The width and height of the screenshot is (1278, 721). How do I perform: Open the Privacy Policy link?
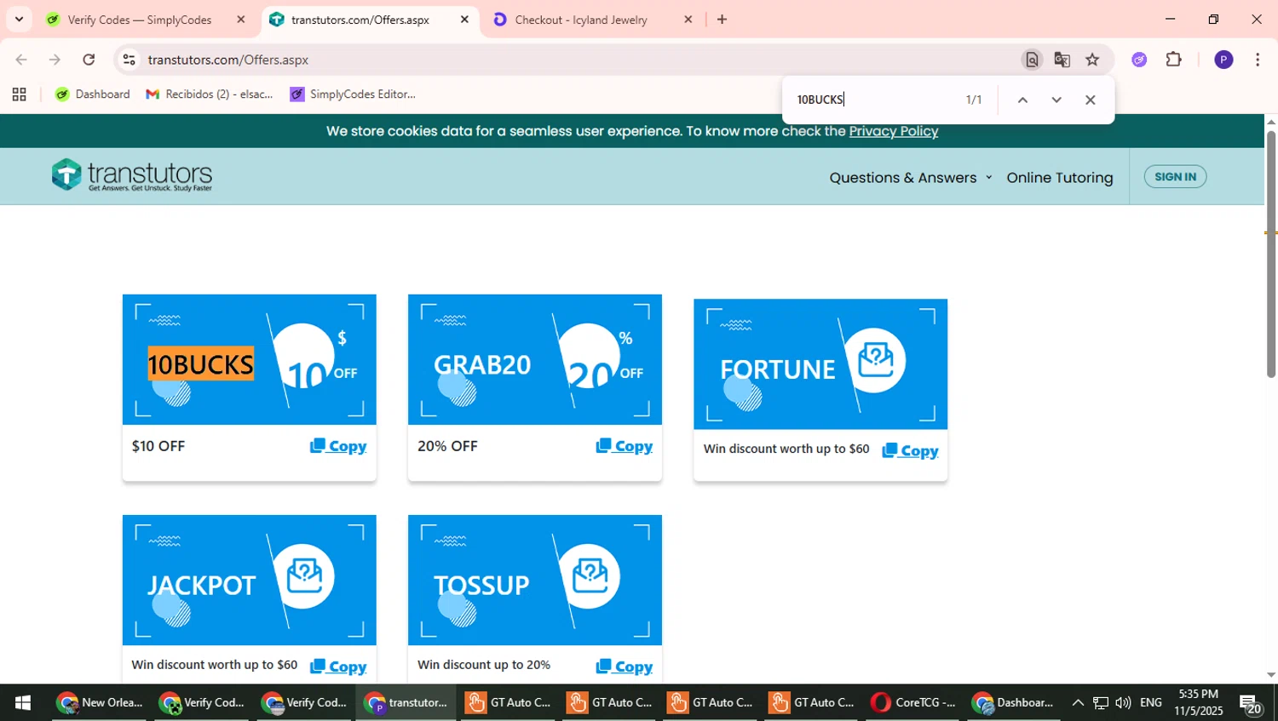pyautogui.click(x=894, y=131)
